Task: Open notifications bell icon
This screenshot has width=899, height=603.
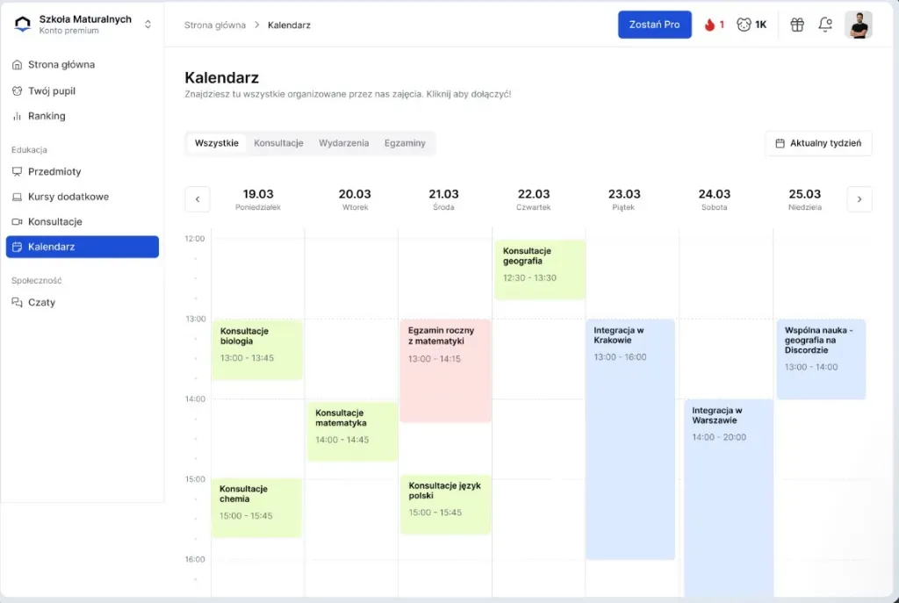Action: (x=825, y=25)
